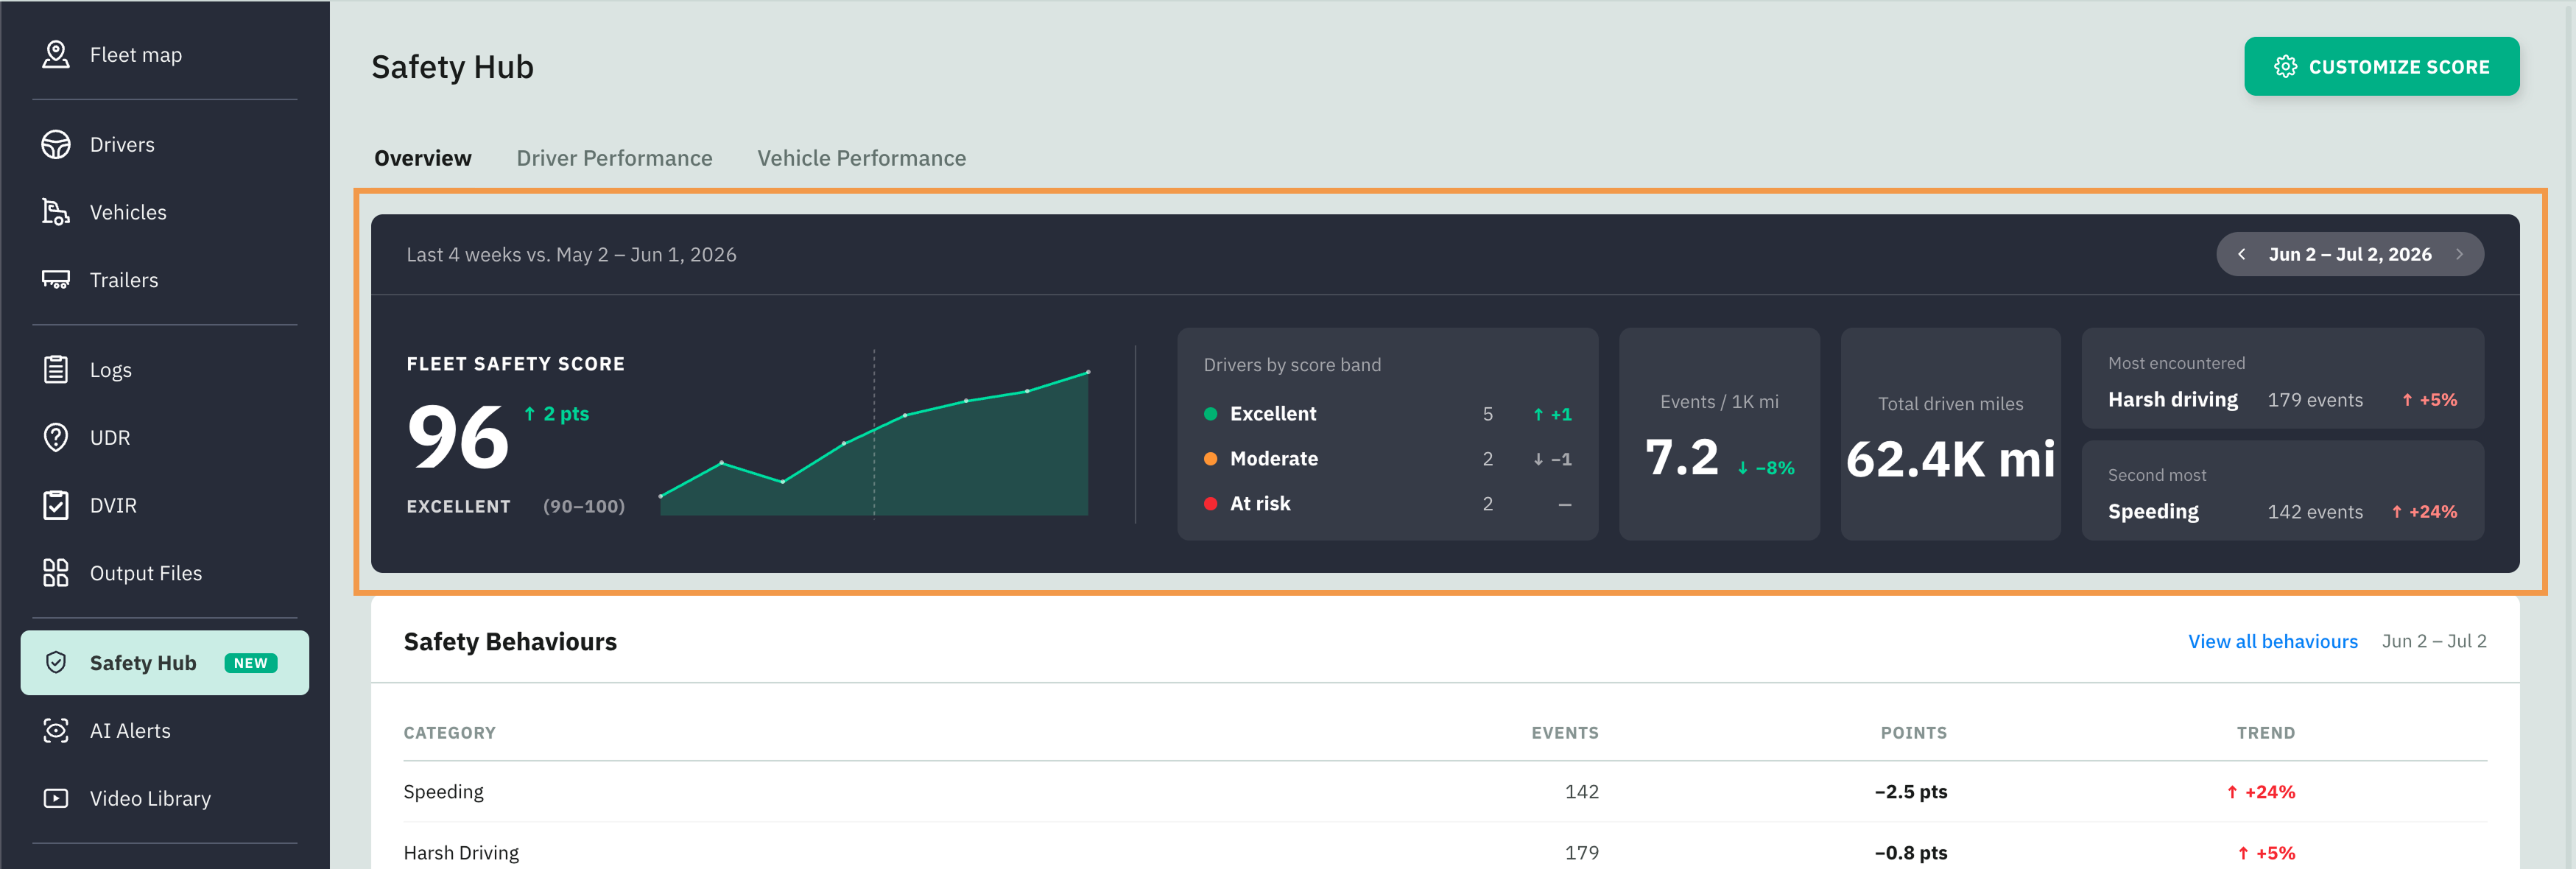Viewport: 2576px width, 869px height.
Task: Open the Speeding row in Safety Behaviours
Action: [x=1445, y=792]
